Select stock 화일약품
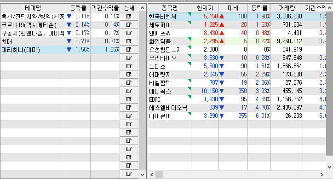Screen dimensions: 333x180 [x=169, y=41]
